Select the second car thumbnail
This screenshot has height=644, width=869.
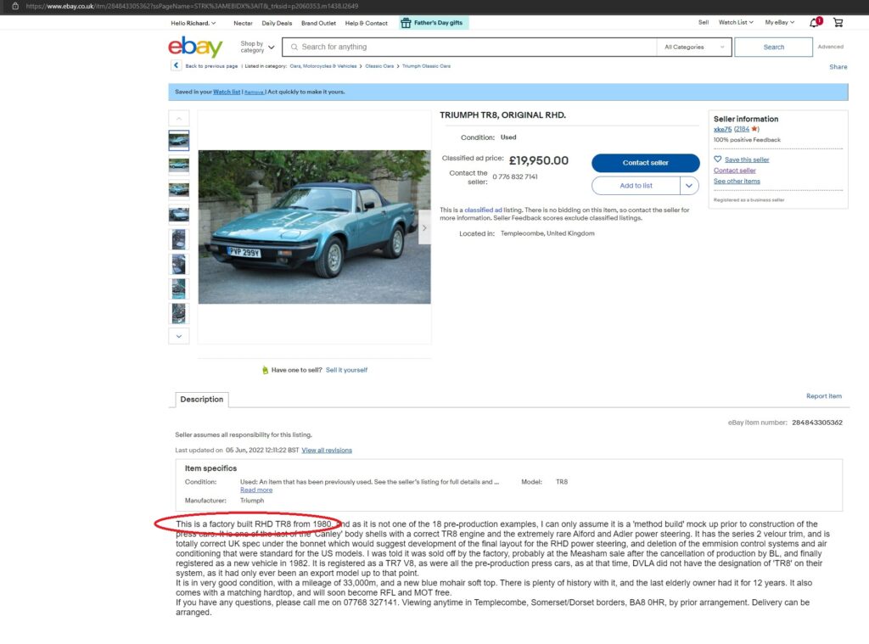pos(178,165)
